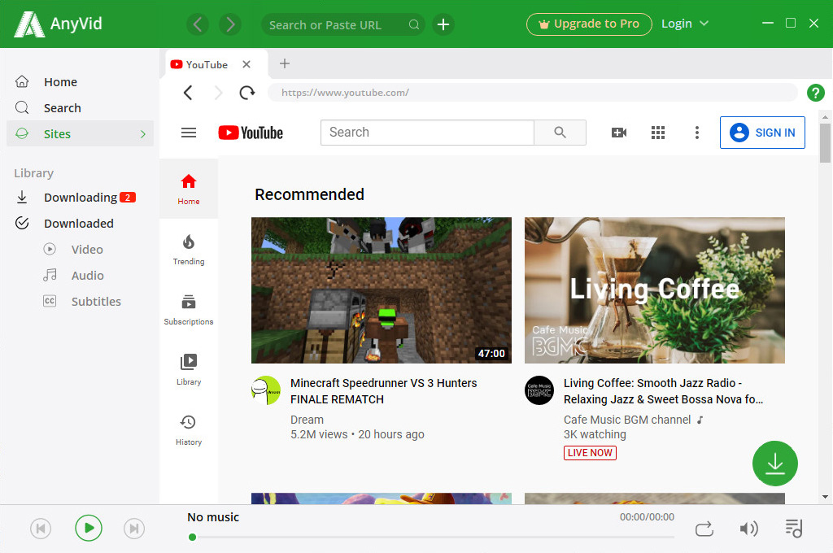Open the Dream channel name link
This screenshot has height=553, width=833.
point(307,420)
